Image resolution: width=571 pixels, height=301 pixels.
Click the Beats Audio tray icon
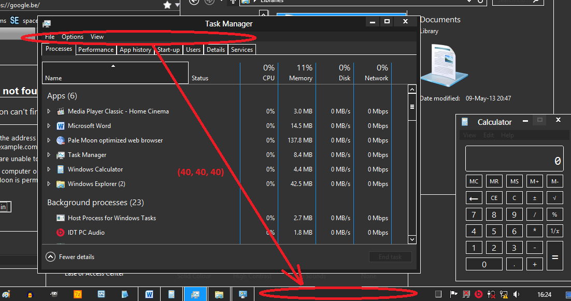478,294
